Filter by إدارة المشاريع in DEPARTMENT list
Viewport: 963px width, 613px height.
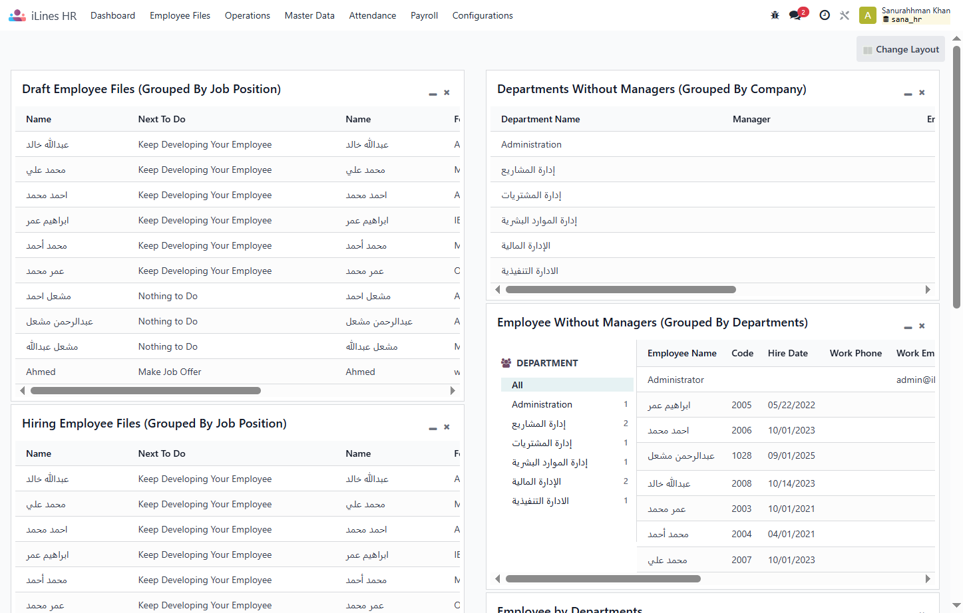(x=567, y=424)
